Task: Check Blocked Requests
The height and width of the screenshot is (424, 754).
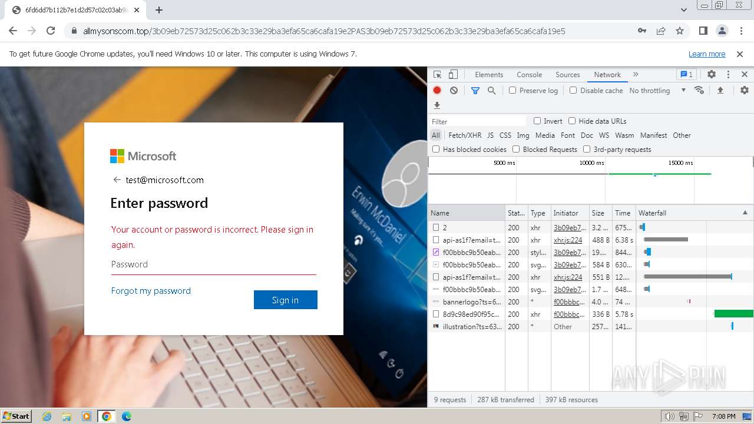Action: coord(516,149)
